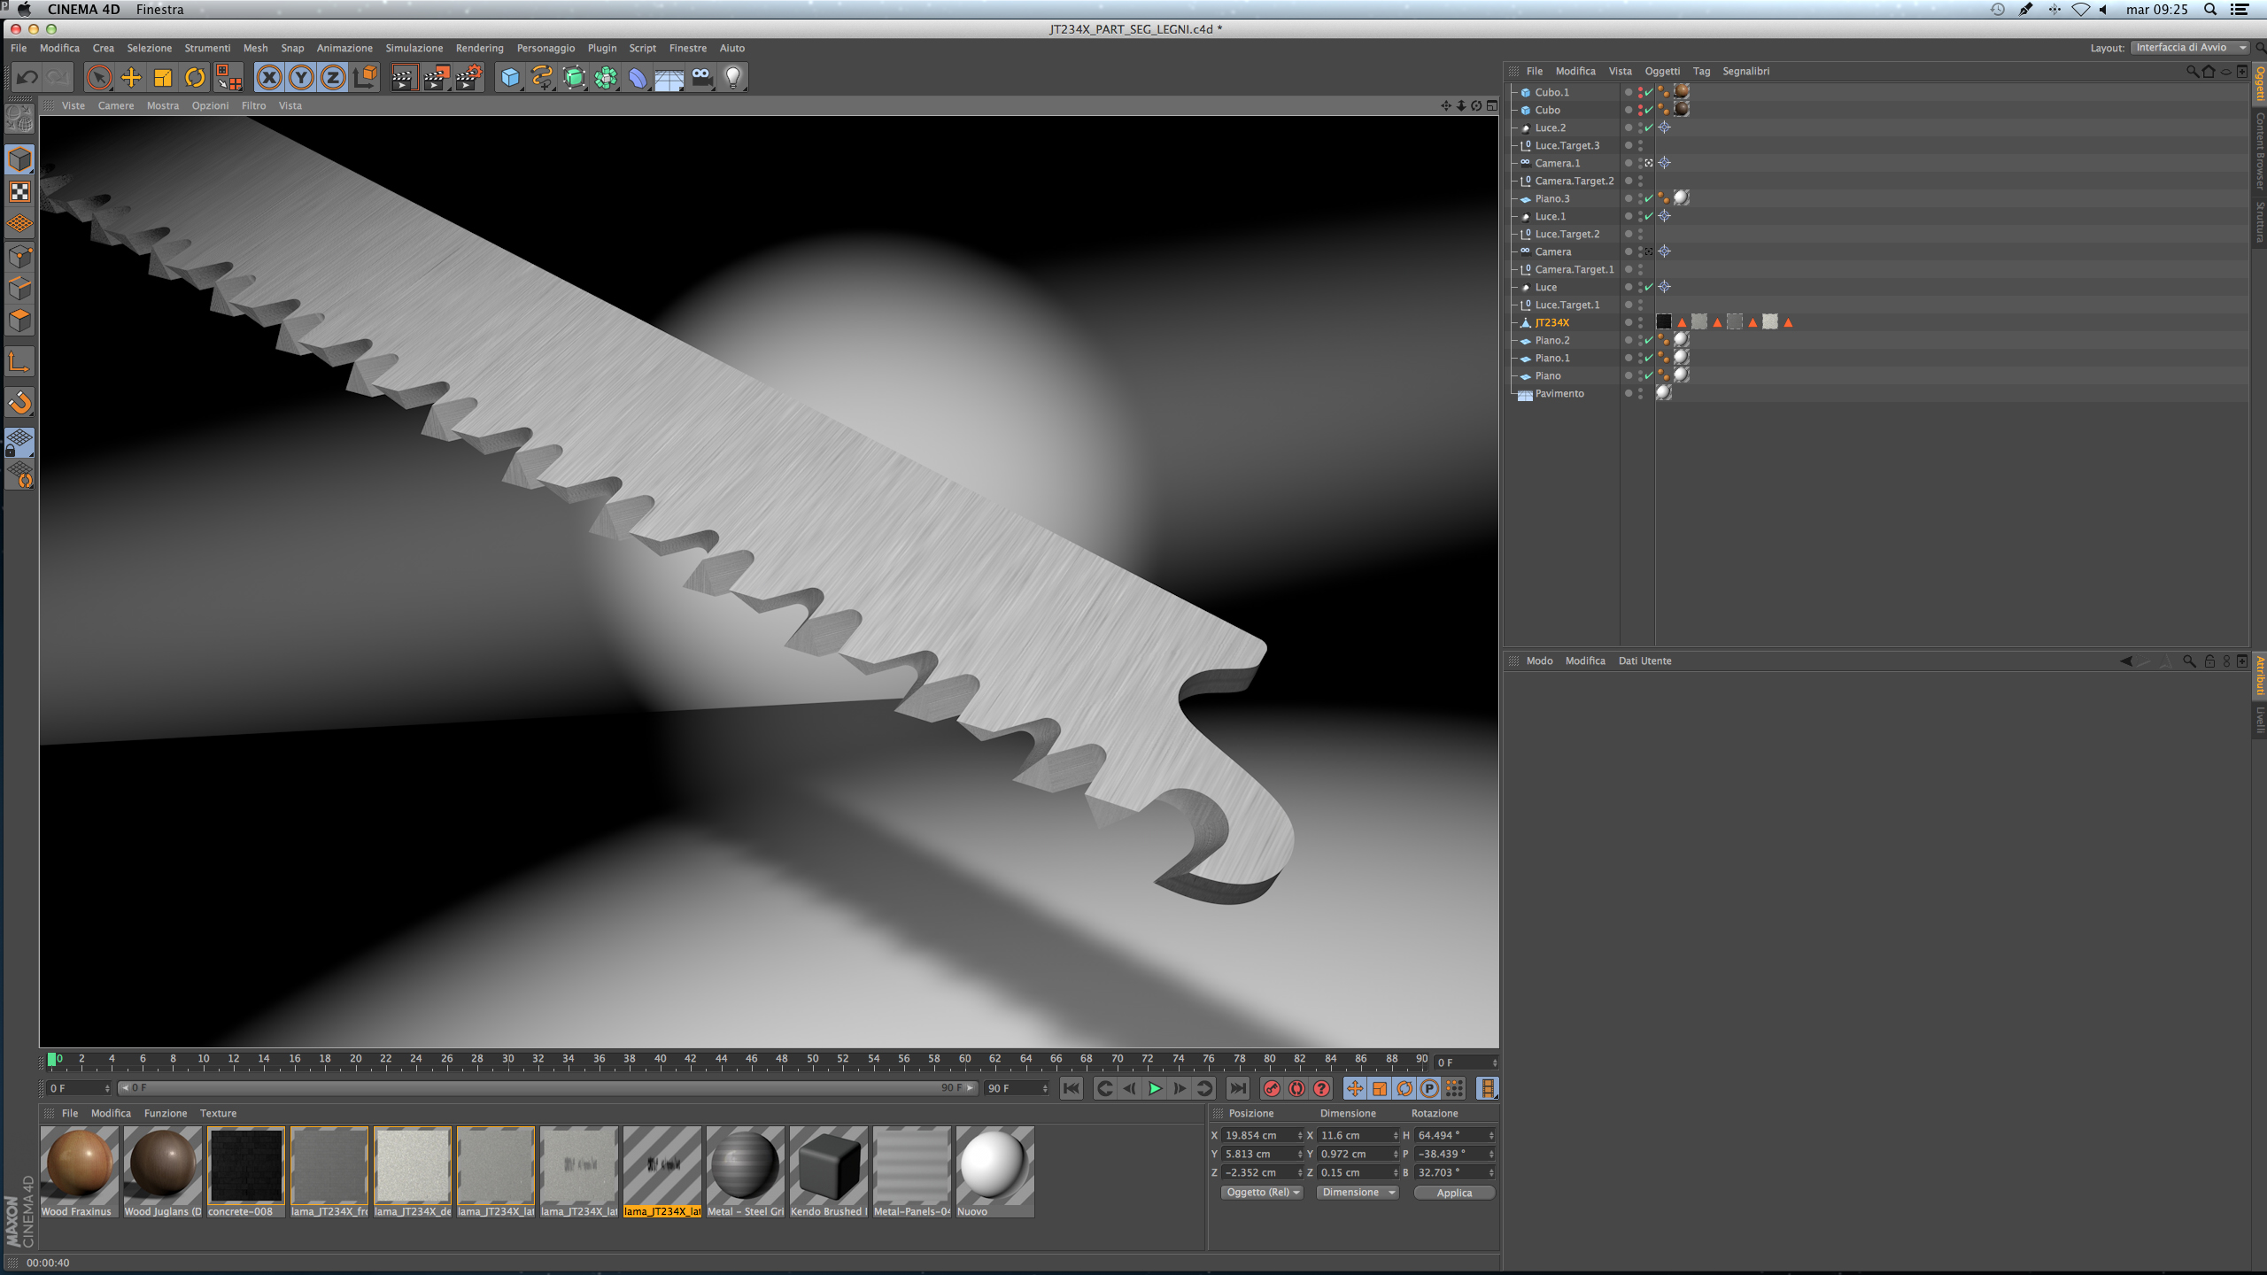Open the Cube primitive object icon

coord(510,78)
